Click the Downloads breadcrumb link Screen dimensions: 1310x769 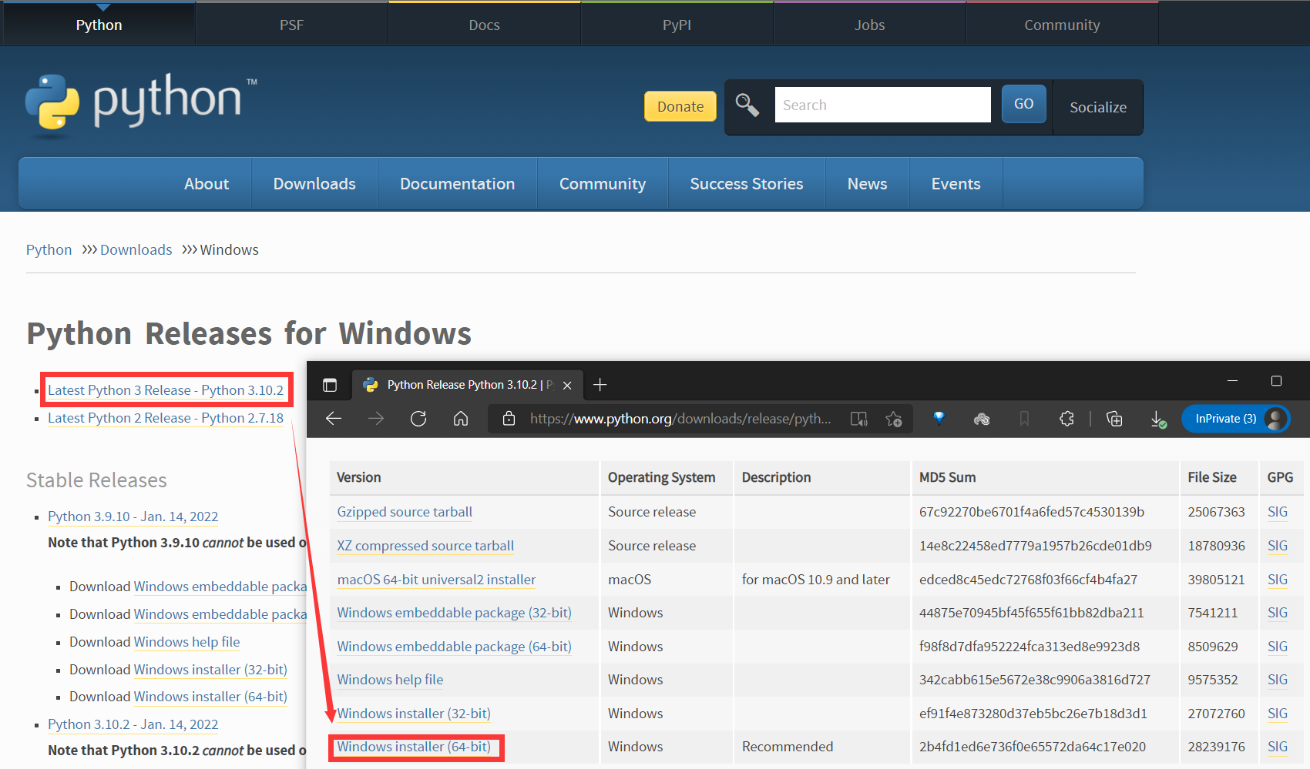pos(136,249)
